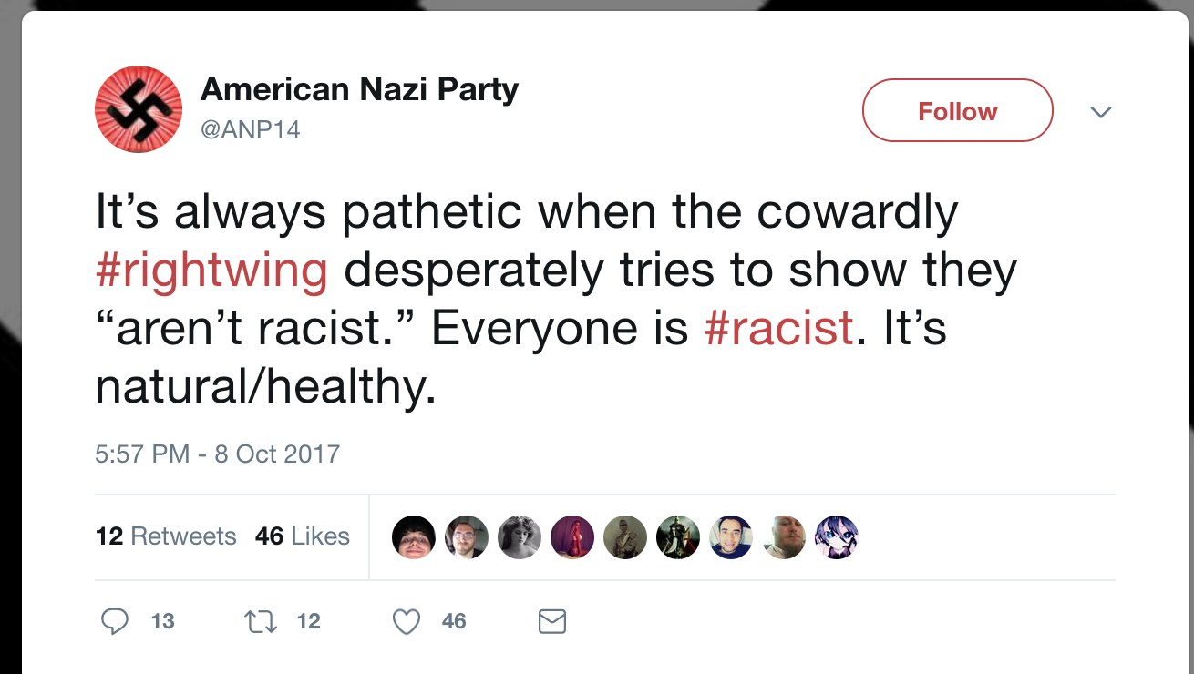The height and width of the screenshot is (674, 1194).
Task: Click the anime character liker avatar
Action: click(836, 537)
